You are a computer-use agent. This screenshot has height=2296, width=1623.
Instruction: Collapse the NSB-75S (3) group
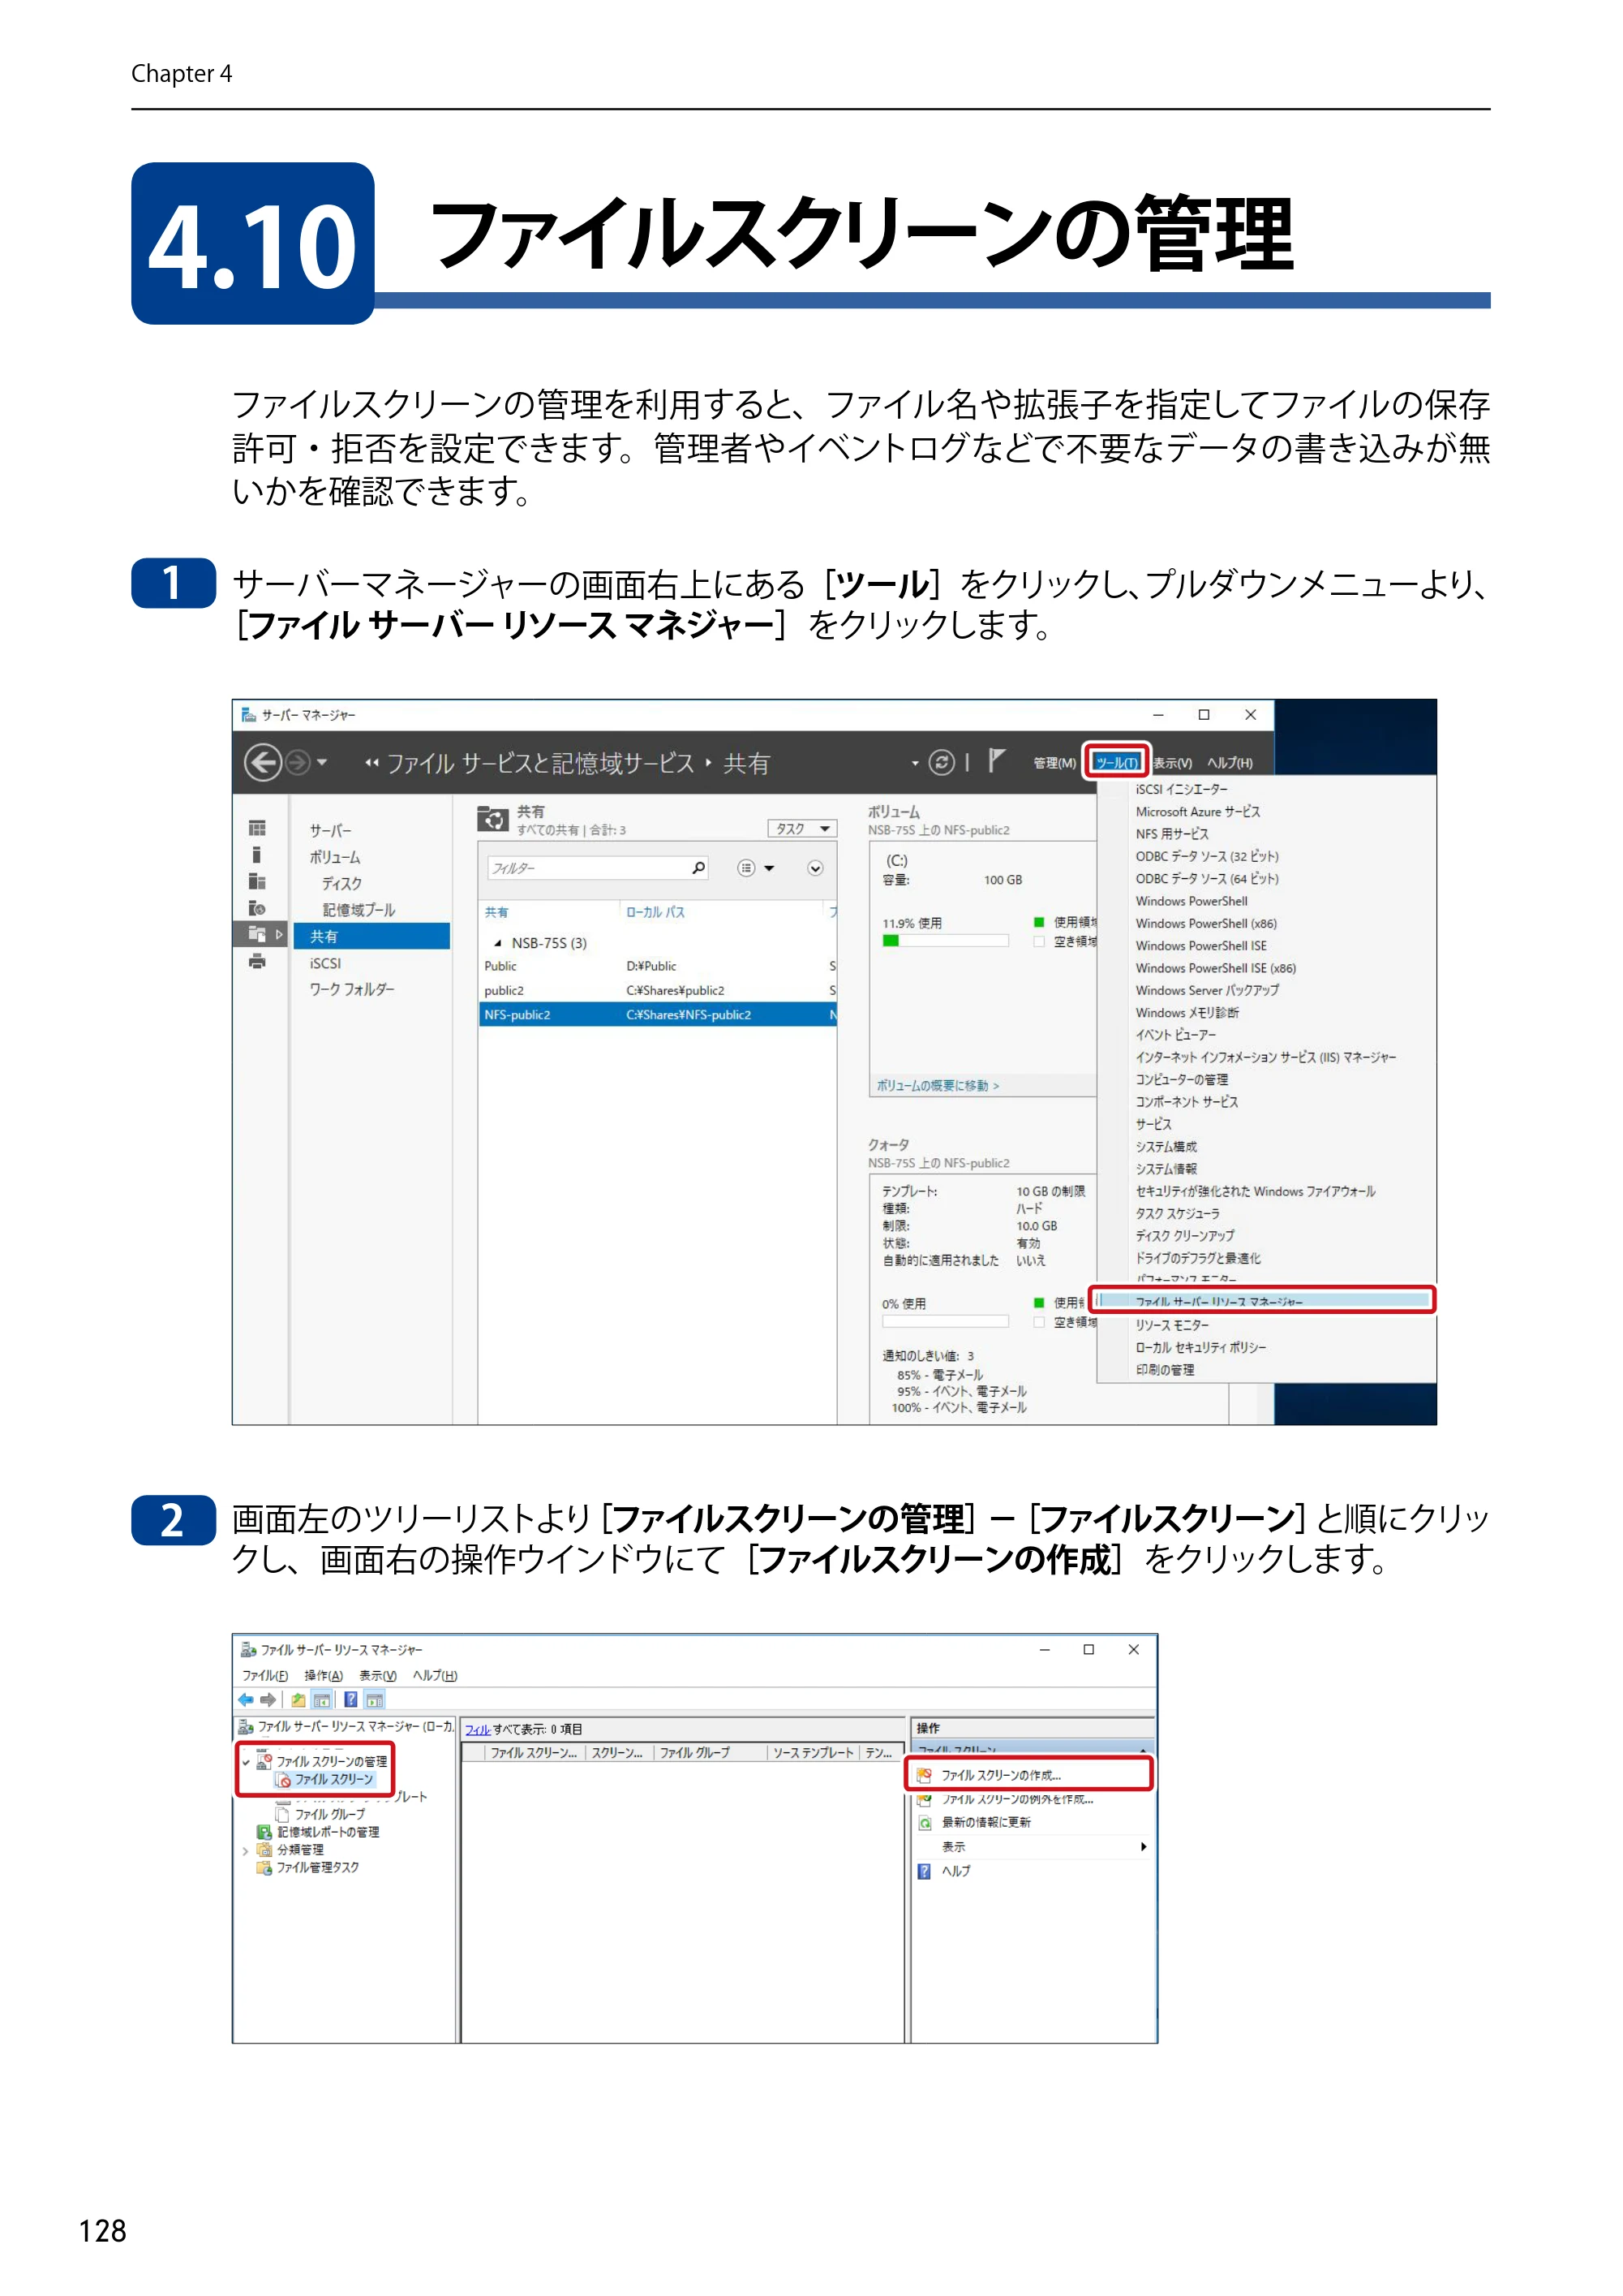click(x=498, y=943)
